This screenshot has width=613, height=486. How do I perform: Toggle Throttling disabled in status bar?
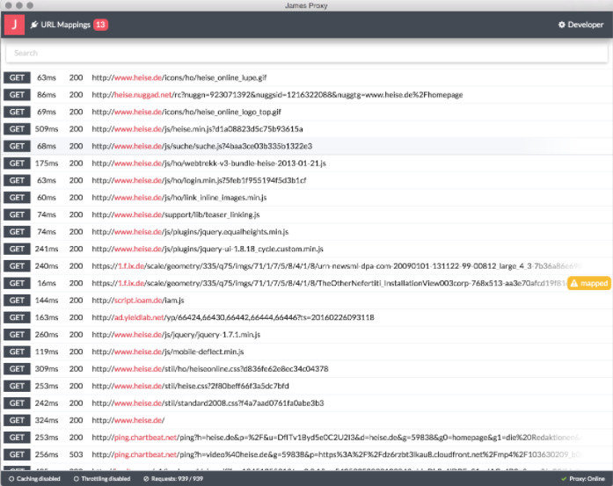tap(102, 479)
